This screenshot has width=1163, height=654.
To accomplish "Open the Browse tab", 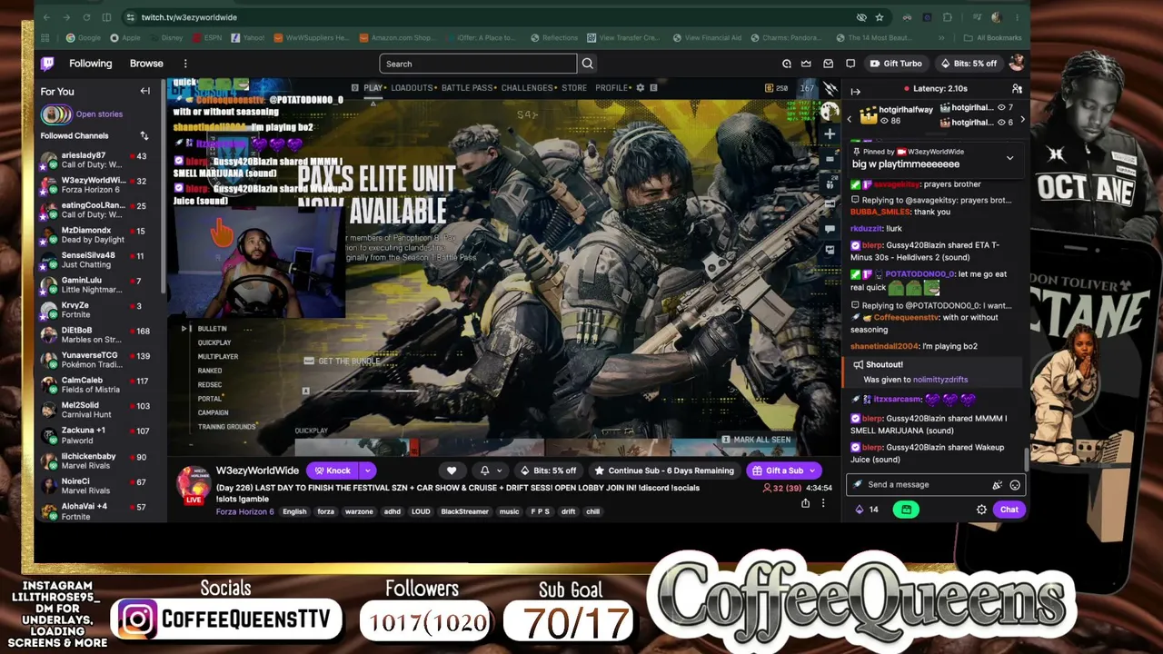I will pos(146,64).
